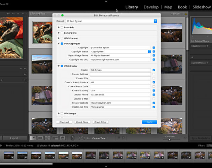Switch to Loupe view icon
Image resolution: width=212 pixels, height=168 pixels.
pyautogui.click(x=40, y=138)
